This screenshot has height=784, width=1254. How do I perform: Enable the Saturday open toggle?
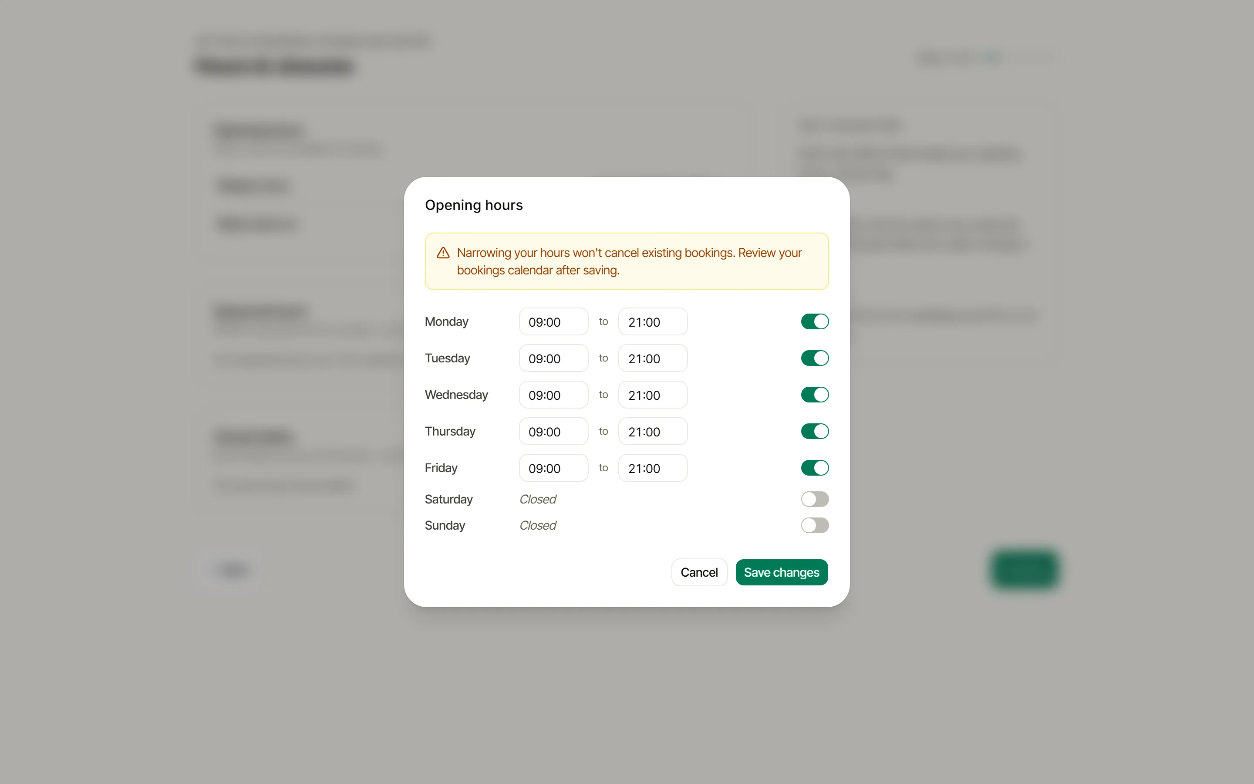[815, 499]
